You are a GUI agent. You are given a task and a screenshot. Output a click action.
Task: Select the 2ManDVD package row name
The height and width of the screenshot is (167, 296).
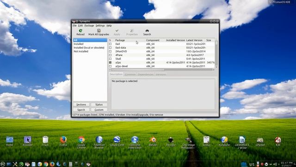click(121, 51)
